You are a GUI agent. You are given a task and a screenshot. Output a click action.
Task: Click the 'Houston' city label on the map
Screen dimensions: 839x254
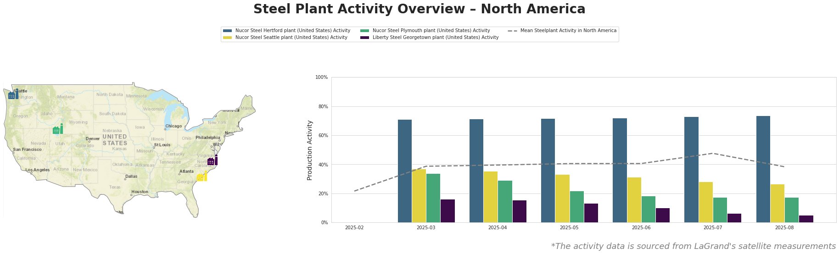(x=140, y=192)
